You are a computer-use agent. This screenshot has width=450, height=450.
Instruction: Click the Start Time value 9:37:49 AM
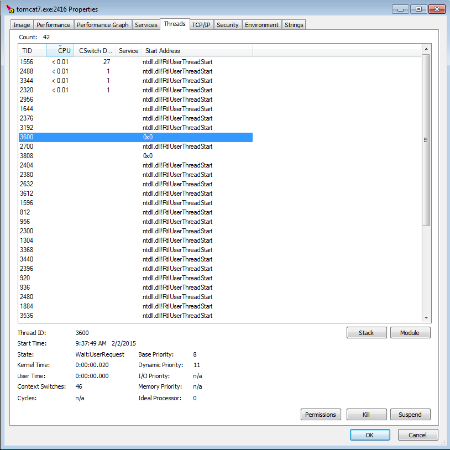click(x=91, y=343)
